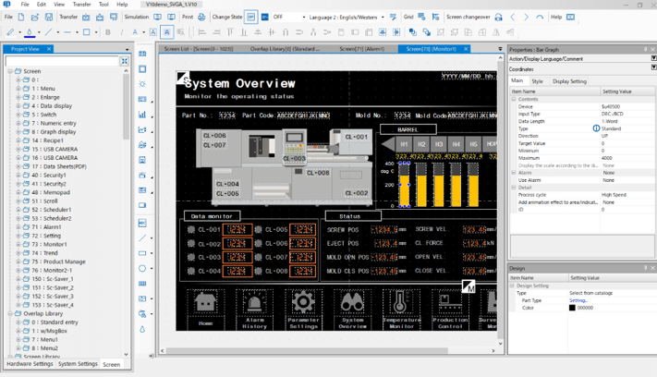Open the Transfer menu

pos(81,5)
